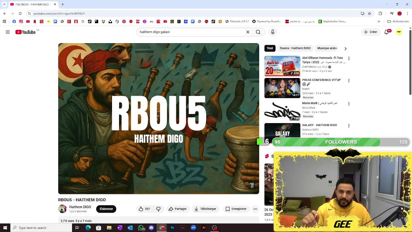Open Pigment by ShapeF... bookmark

267,22
